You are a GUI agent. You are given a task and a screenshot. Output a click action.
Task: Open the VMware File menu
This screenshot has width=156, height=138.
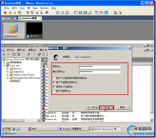(x=7, y=8)
